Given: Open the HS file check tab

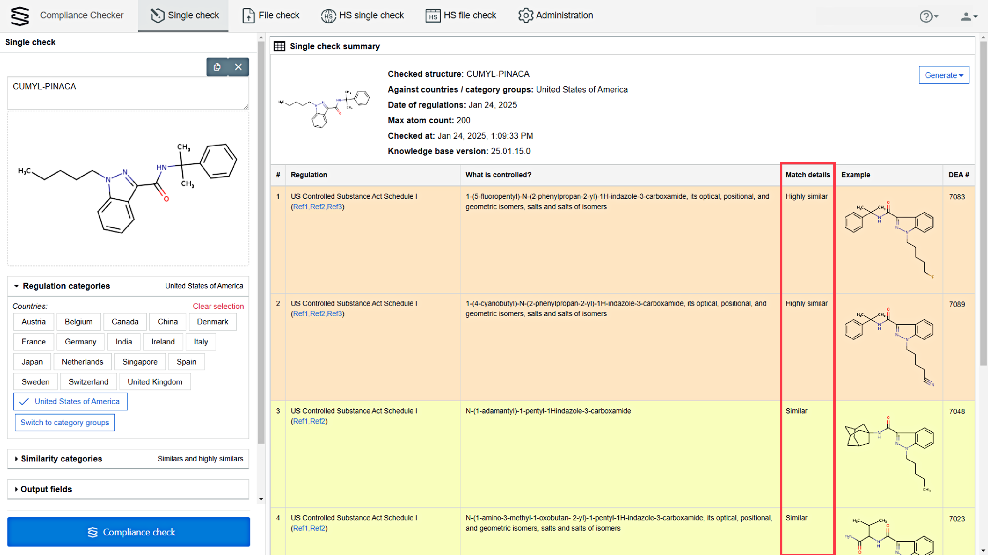Looking at the screenshot, I should pos(461,15).
